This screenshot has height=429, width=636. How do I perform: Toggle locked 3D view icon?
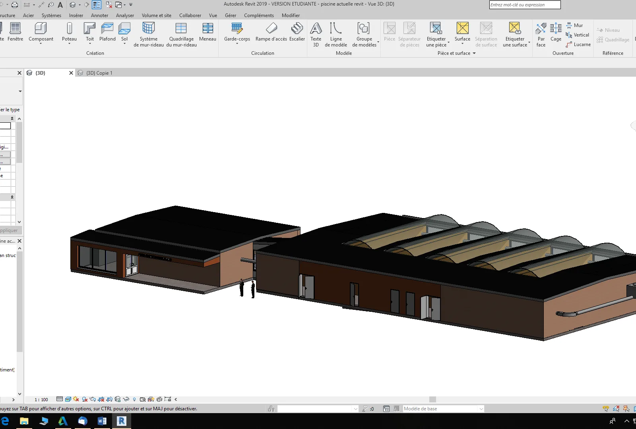pos(118,399)
